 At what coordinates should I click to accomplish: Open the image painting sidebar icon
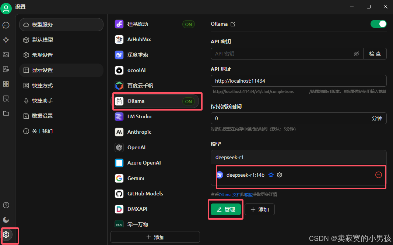6,55
